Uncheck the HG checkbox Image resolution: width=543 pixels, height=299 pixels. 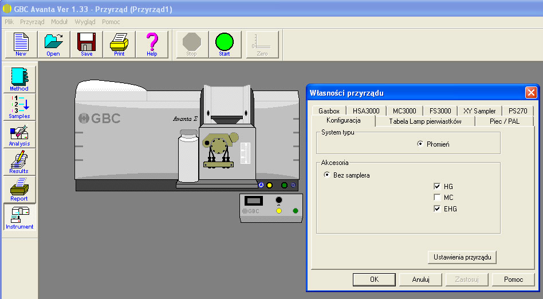437,186
